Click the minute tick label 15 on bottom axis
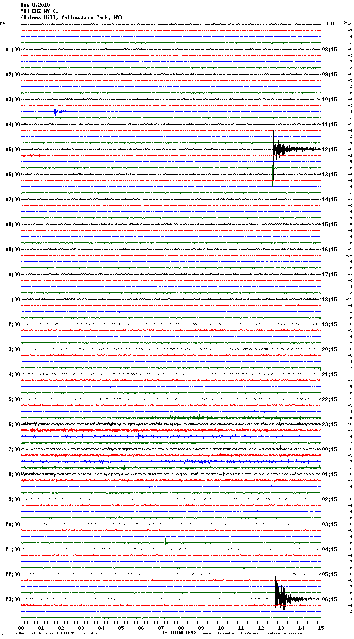Image resolution: width=354 pixels, height=639 pixels. coord(321,628)
